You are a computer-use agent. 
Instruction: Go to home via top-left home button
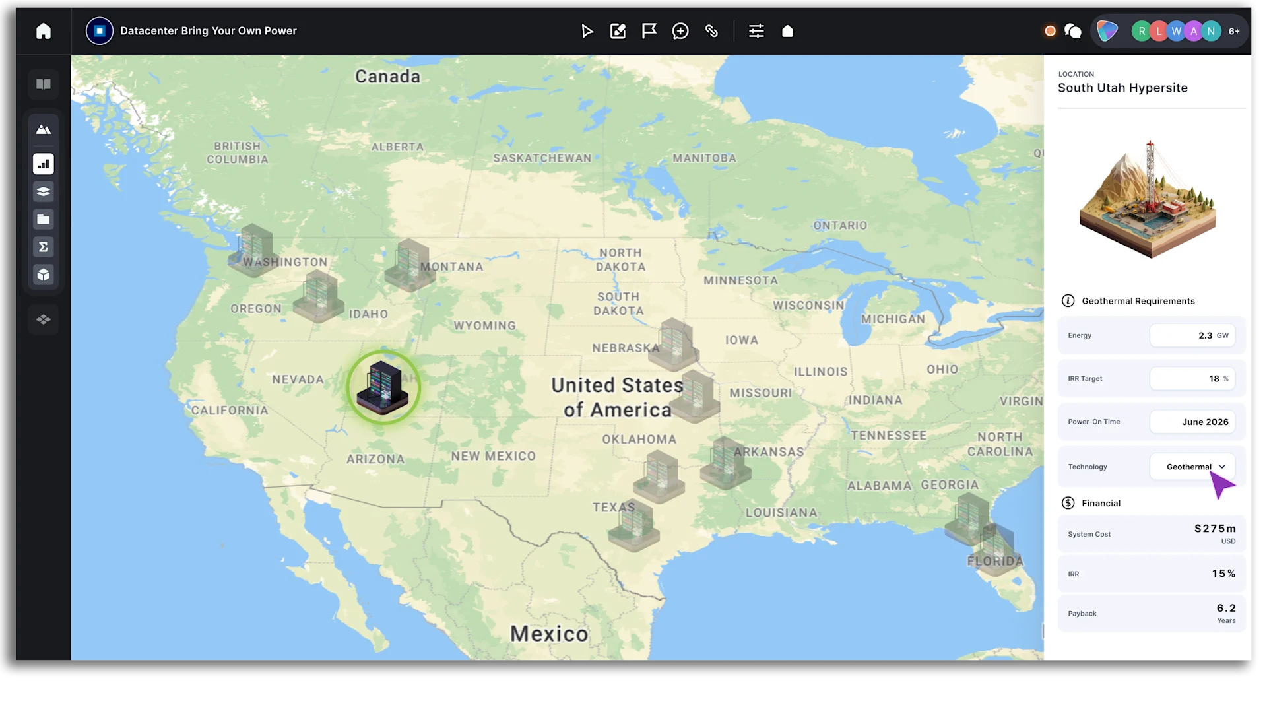coord(44,31)
